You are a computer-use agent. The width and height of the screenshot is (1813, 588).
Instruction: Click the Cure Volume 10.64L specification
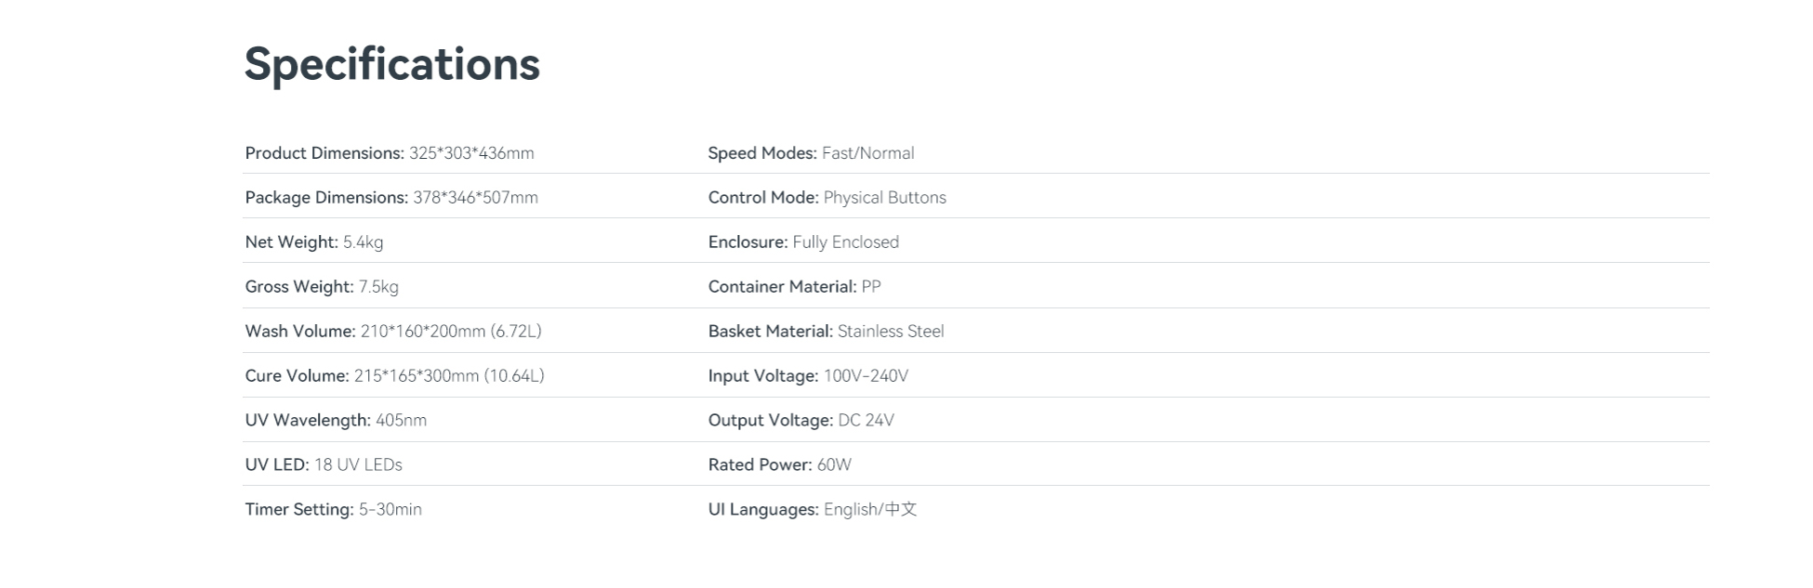point(394,376)
